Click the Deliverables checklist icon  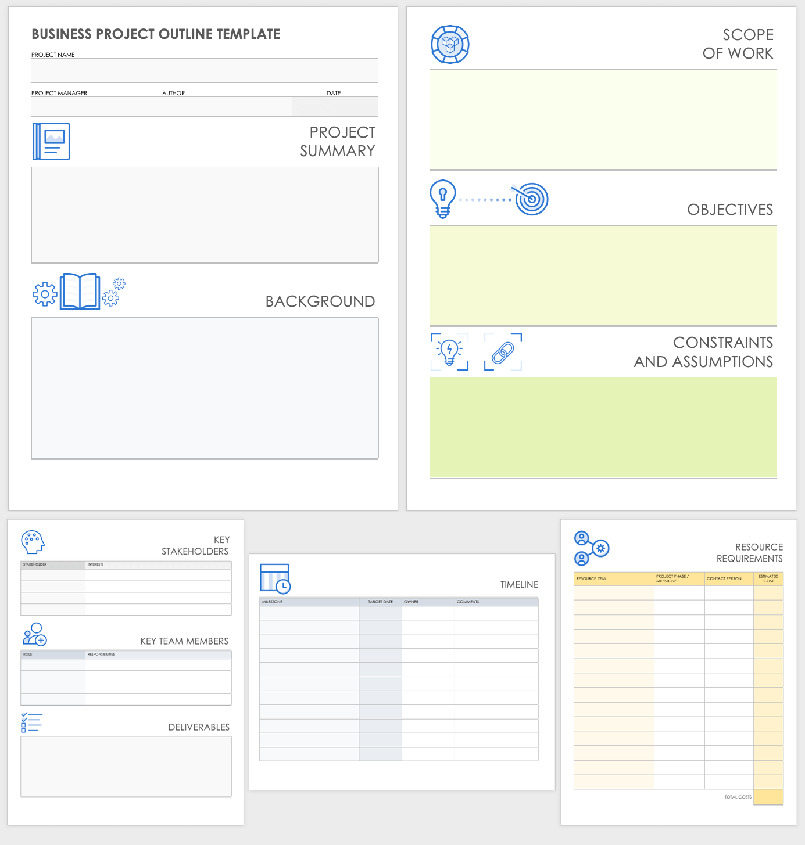point(31,722)
